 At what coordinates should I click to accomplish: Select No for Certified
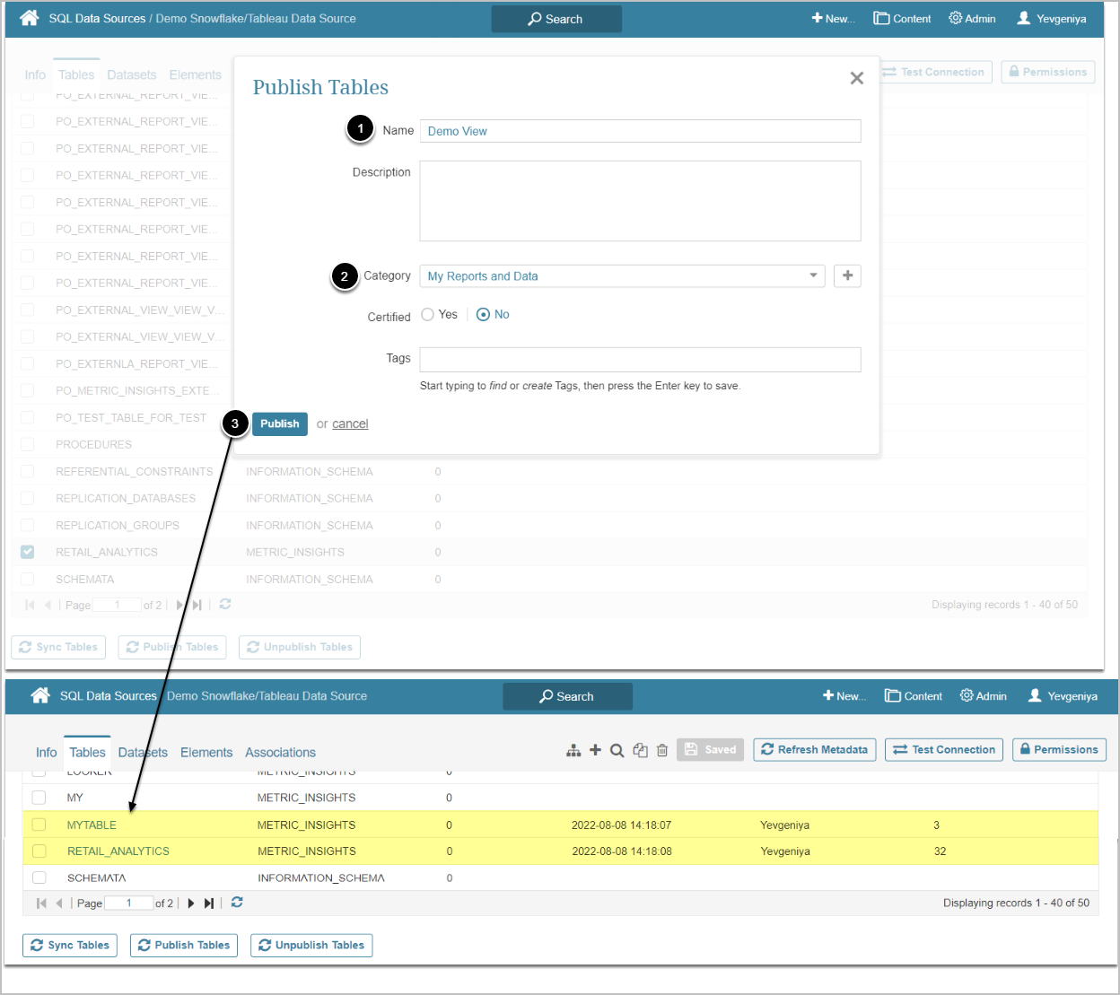(x=483, y=315)
